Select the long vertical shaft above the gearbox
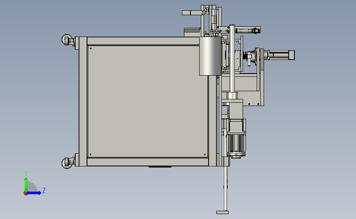The width and height of the screenshot is (356, 219). 232,59
